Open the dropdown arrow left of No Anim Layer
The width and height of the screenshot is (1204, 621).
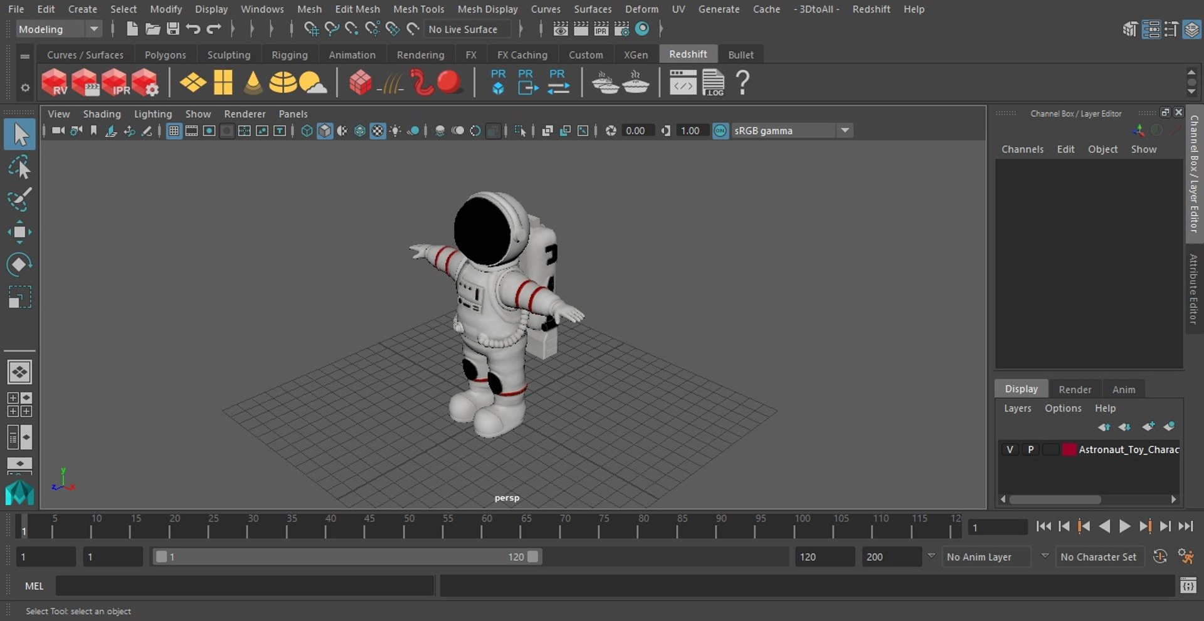[931, 556]
